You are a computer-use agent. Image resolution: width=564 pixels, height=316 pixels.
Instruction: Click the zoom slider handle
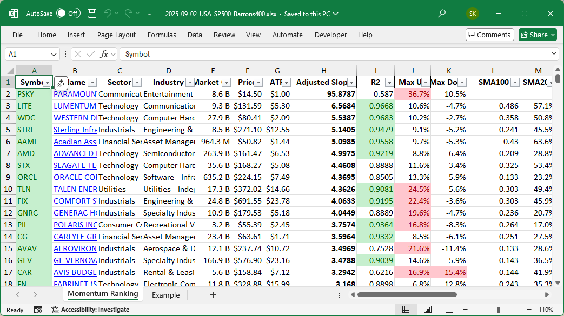point(499,310)
